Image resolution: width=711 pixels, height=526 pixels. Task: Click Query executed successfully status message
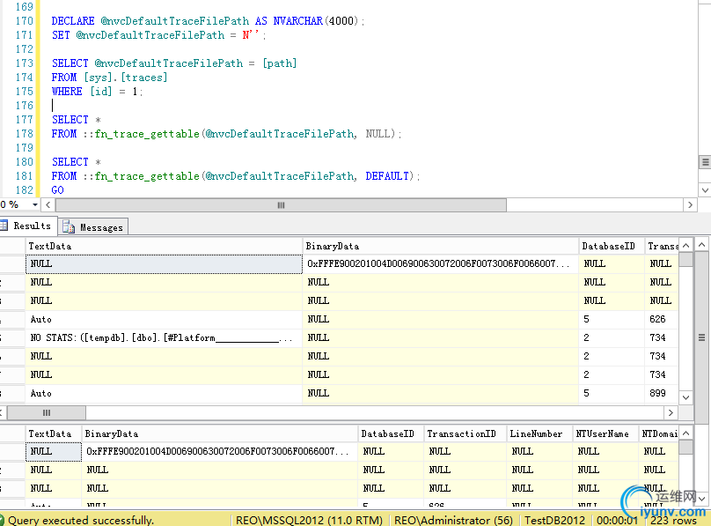pos(81,520)
